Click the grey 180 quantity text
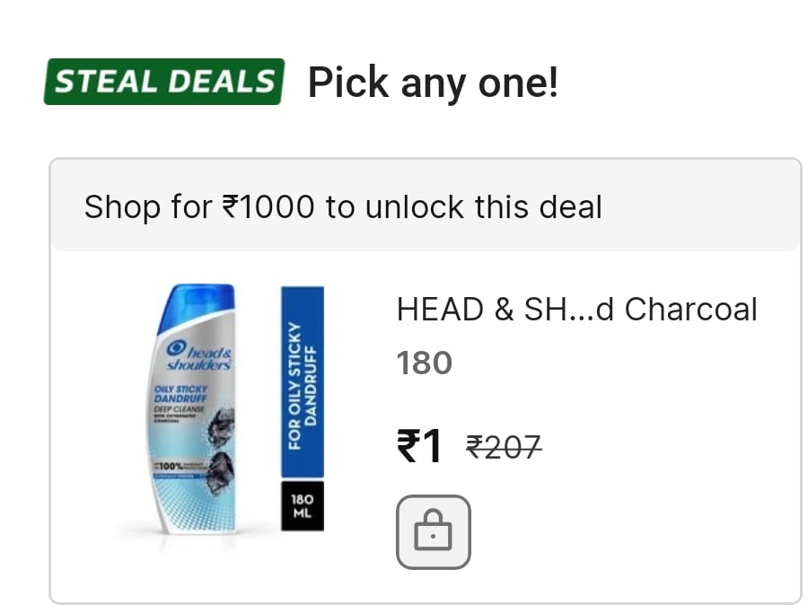The height and width of the screenshot is (613, 808). pyautogui.click(x=424, y=363)
